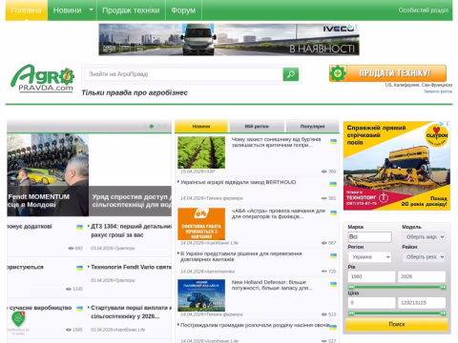This screenshot has height=343, width=458.
Task: Click the Продати техніку orange button
Action: click(x=387, y=73)
